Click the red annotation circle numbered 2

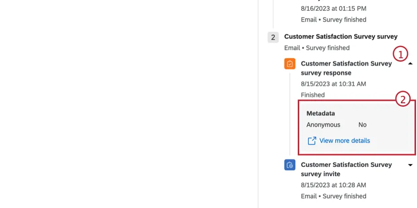coord(403,100)
